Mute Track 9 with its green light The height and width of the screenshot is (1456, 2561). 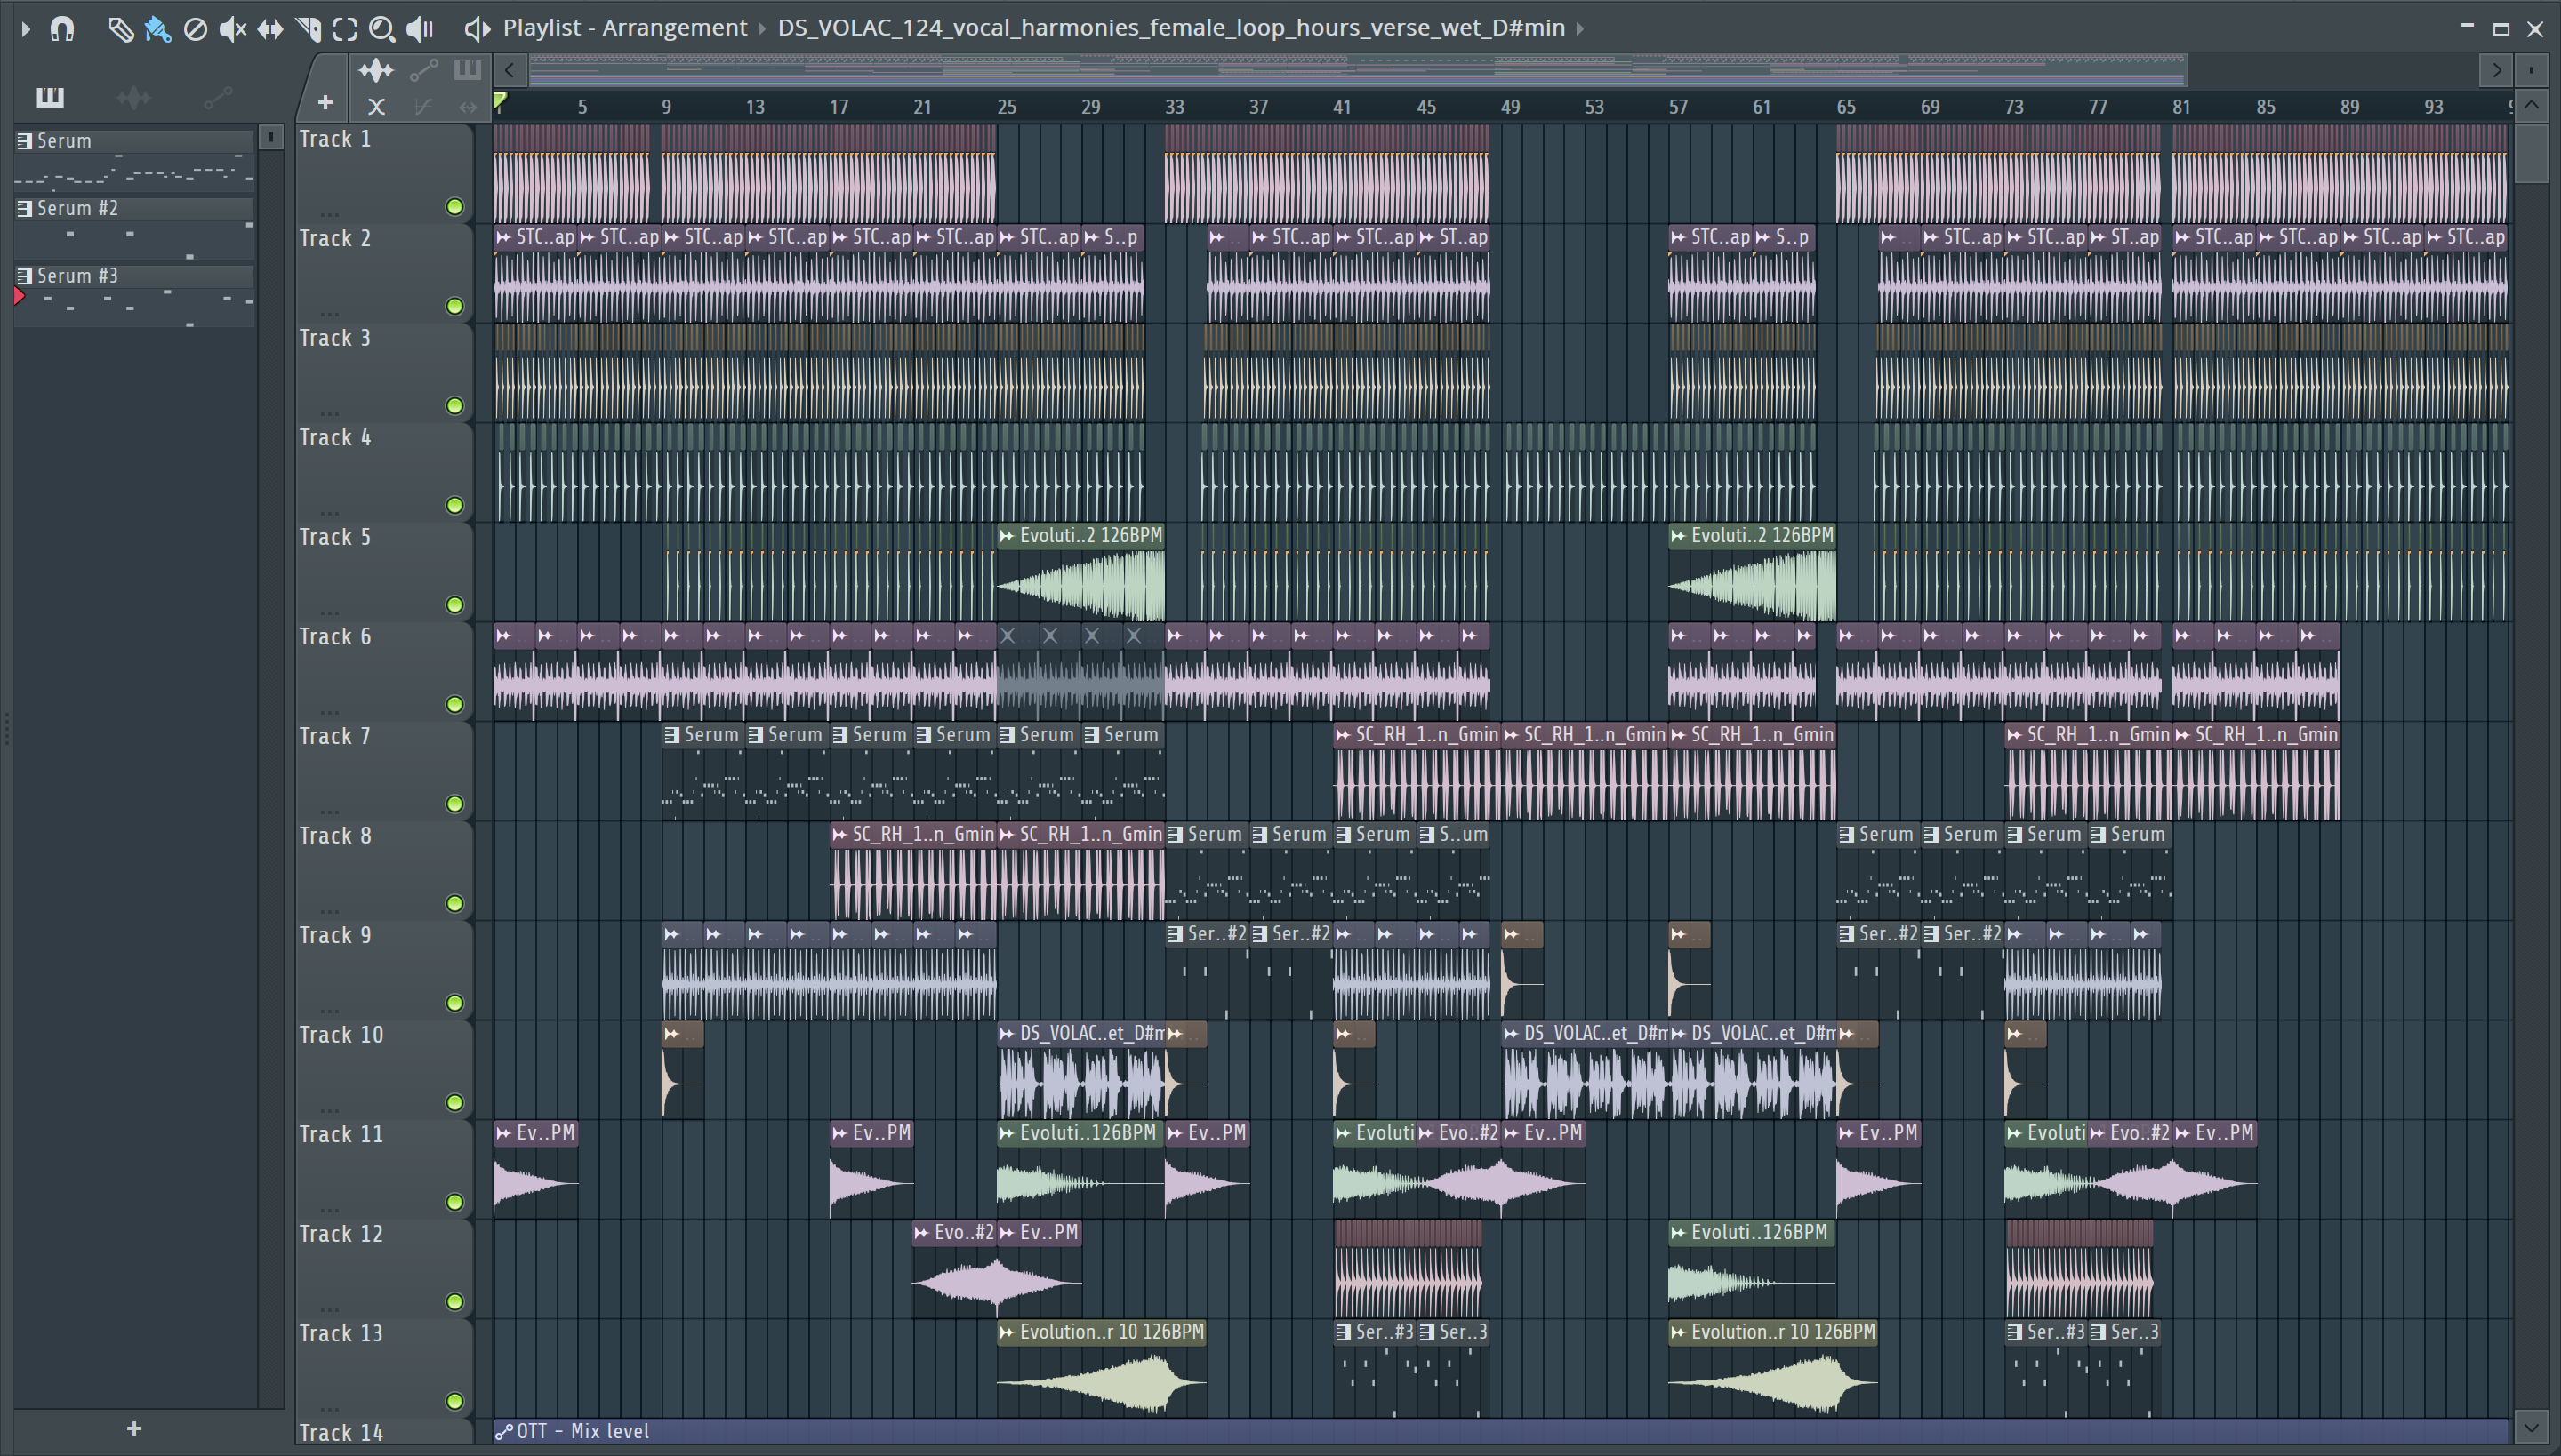coord(455,1003)
